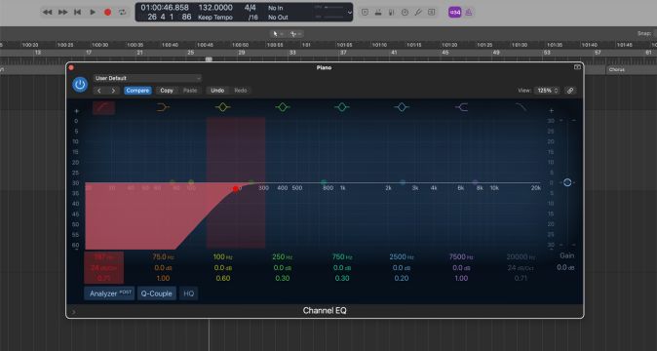
Task: Click the 7500 Hz frequency value
Action: point(461,256)
